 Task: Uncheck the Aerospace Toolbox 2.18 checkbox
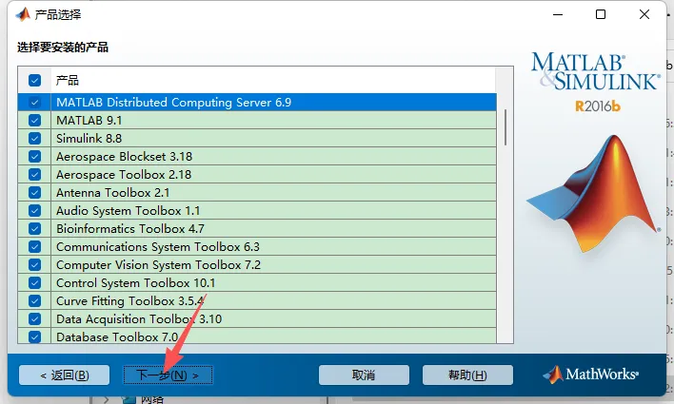coord(35,174)
